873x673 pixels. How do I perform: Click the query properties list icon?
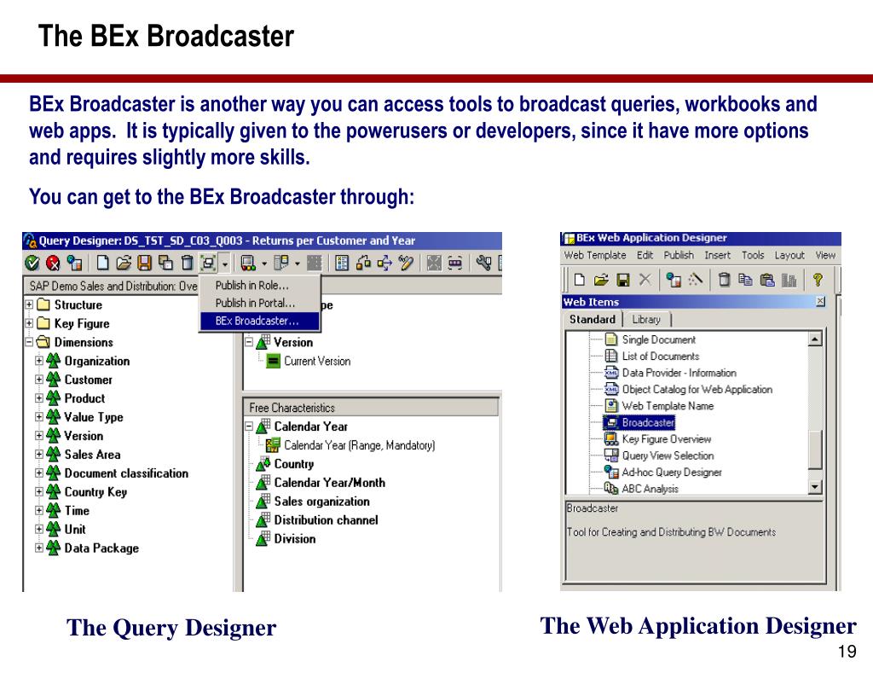pyautogui.click(x=342, y=263)
